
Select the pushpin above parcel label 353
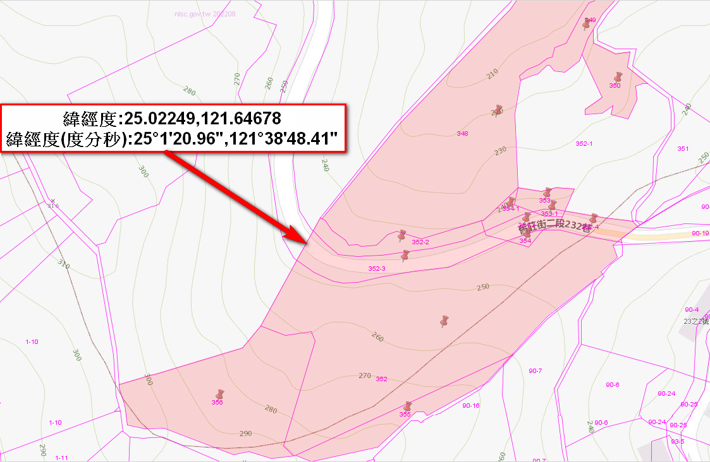point(547,193)
